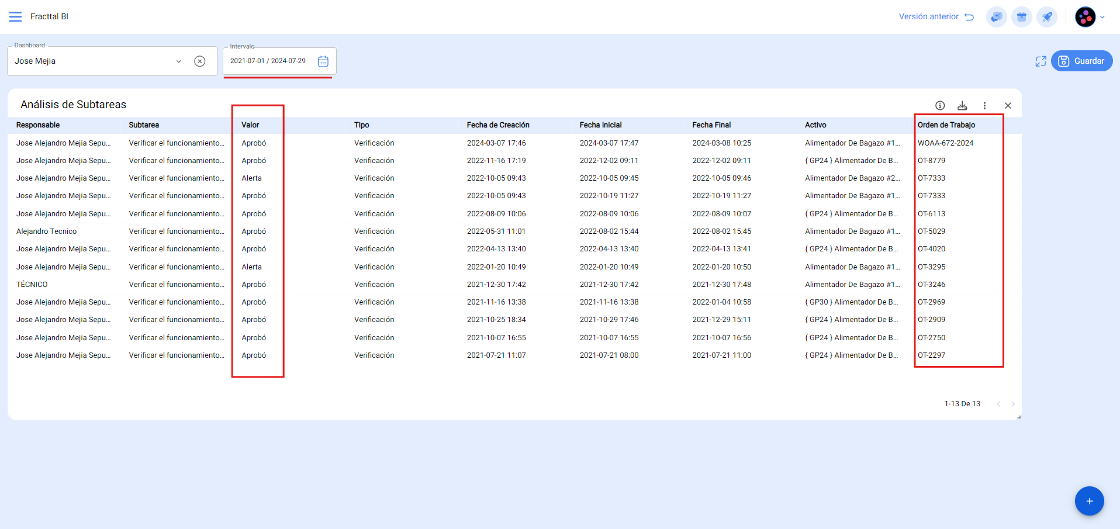1120x529 pixels.
Task: Expand dashboard to fullscreen view
Action: 1041,61
